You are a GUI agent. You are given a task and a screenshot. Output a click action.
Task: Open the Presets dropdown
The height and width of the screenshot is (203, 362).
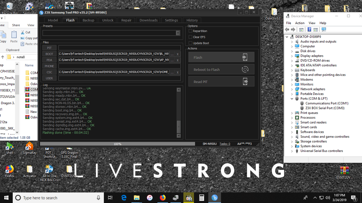tap(178, 33)
